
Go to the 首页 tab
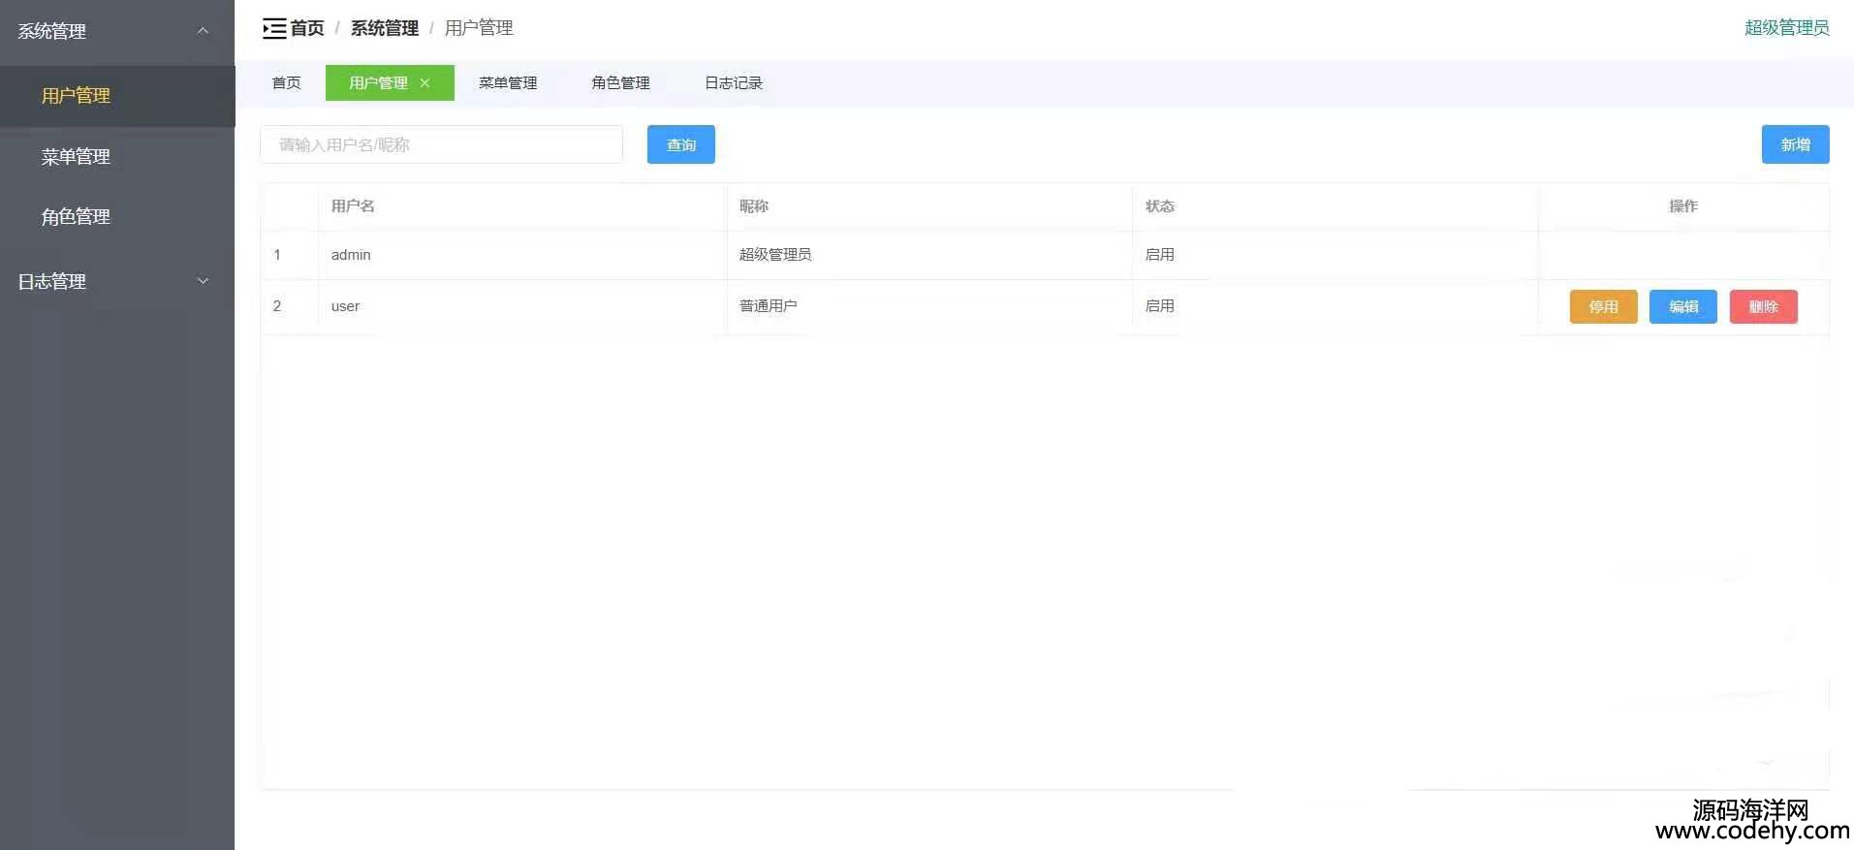(286, 83)
